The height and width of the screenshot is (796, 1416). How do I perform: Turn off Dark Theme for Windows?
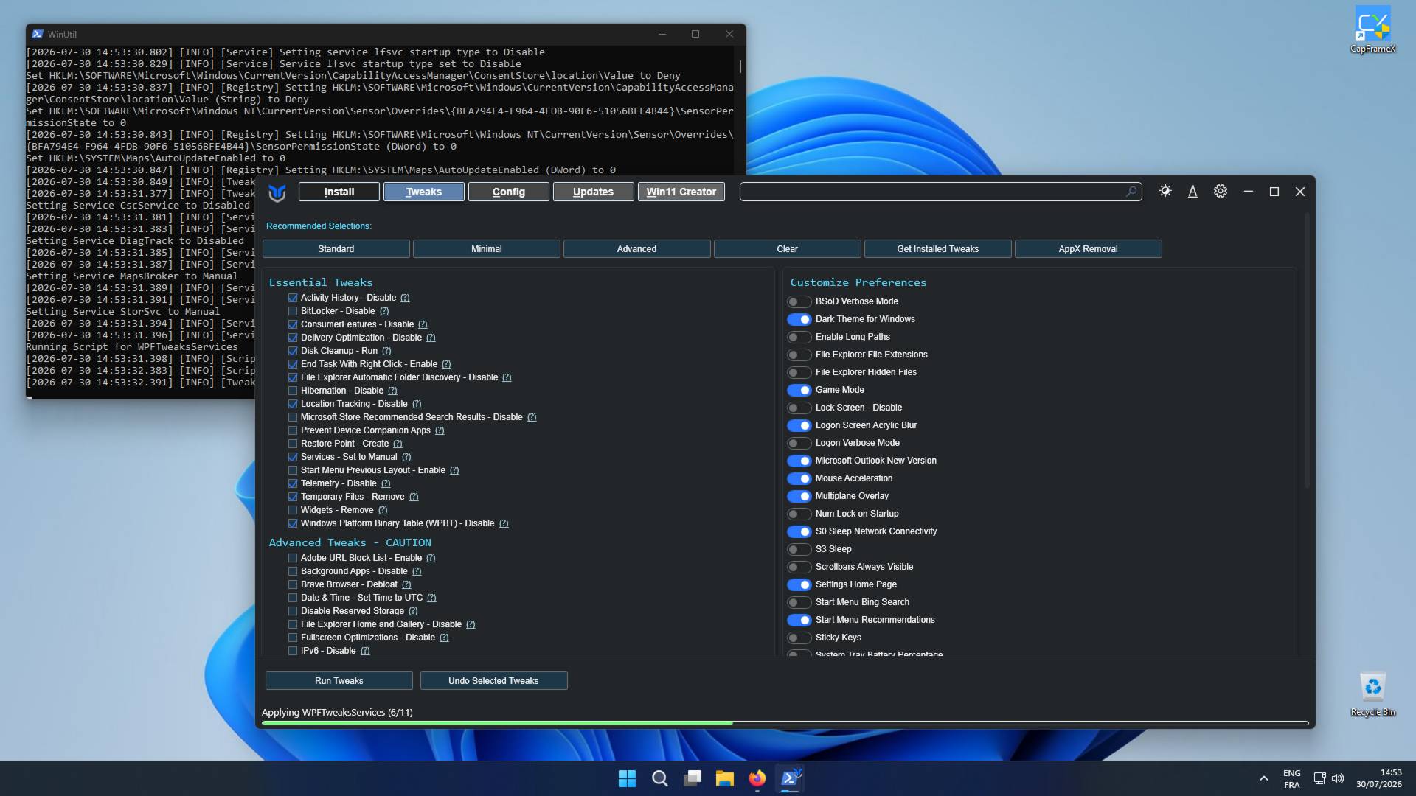[799, 319]
